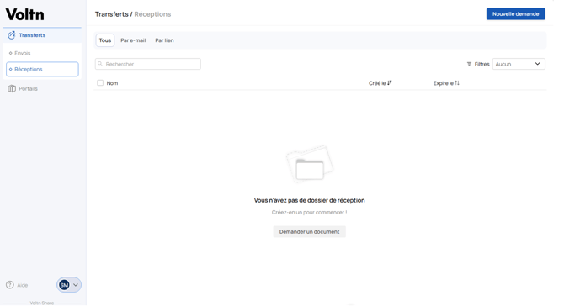This screenshot has width=564, height=306.
Task: Click Réceptions in the breadcrumb
Action: tap(152, 14)
